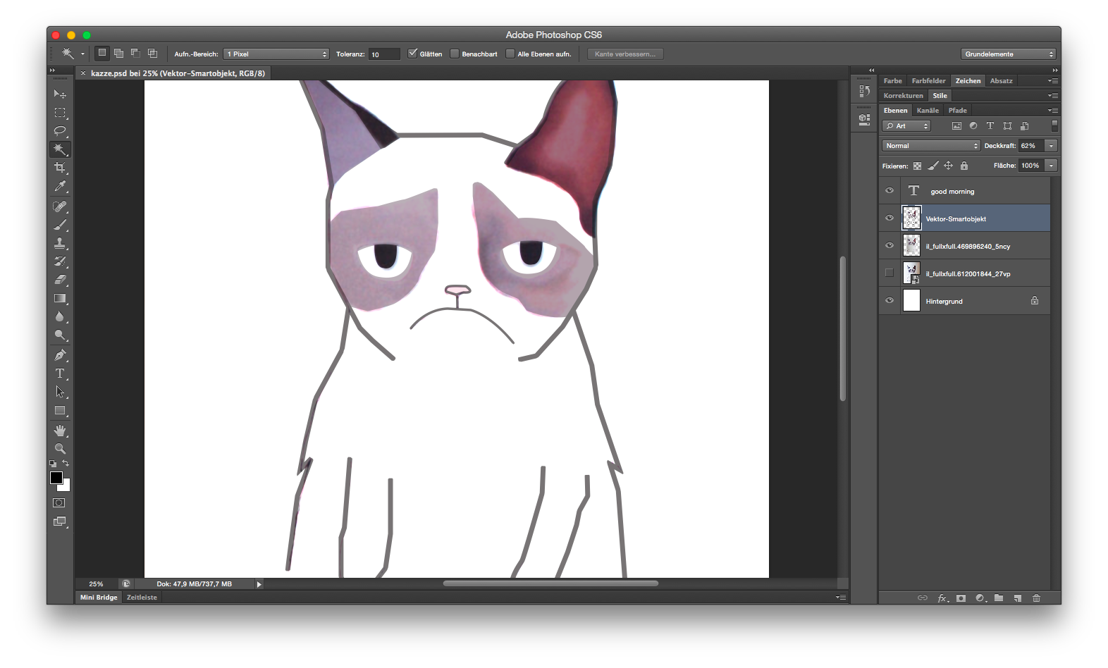
Task: Open the Ebenen panel flyout menu
Action: pyautogui.click(x=1053, y=111)
